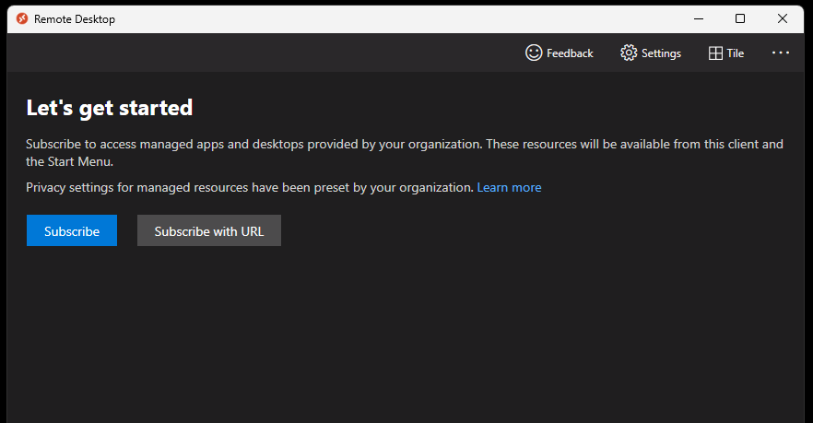
Task: Click the Tile grid icon
Action: tap(715, 53)
